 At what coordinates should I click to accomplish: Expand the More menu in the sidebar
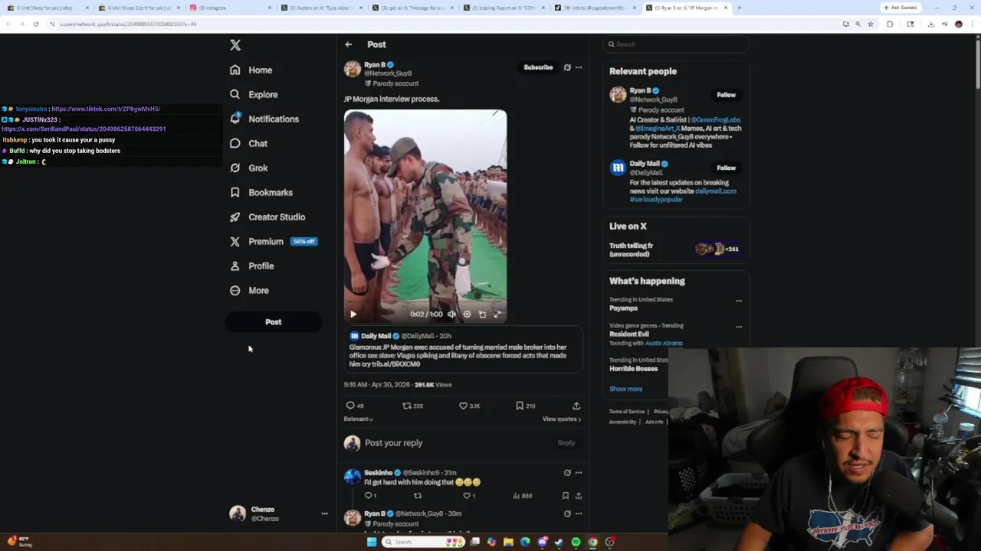pos(249,290)
